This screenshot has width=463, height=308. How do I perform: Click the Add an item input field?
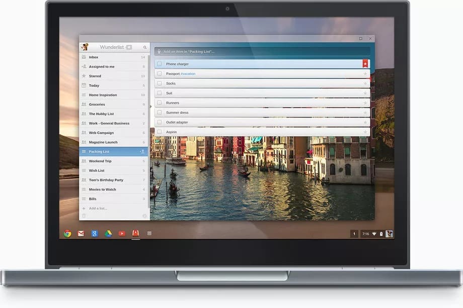point(262,52)
